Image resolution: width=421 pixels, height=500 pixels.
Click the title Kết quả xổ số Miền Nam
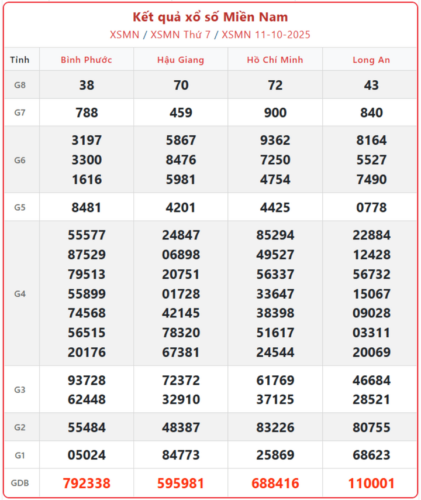(x=210, y=16)
